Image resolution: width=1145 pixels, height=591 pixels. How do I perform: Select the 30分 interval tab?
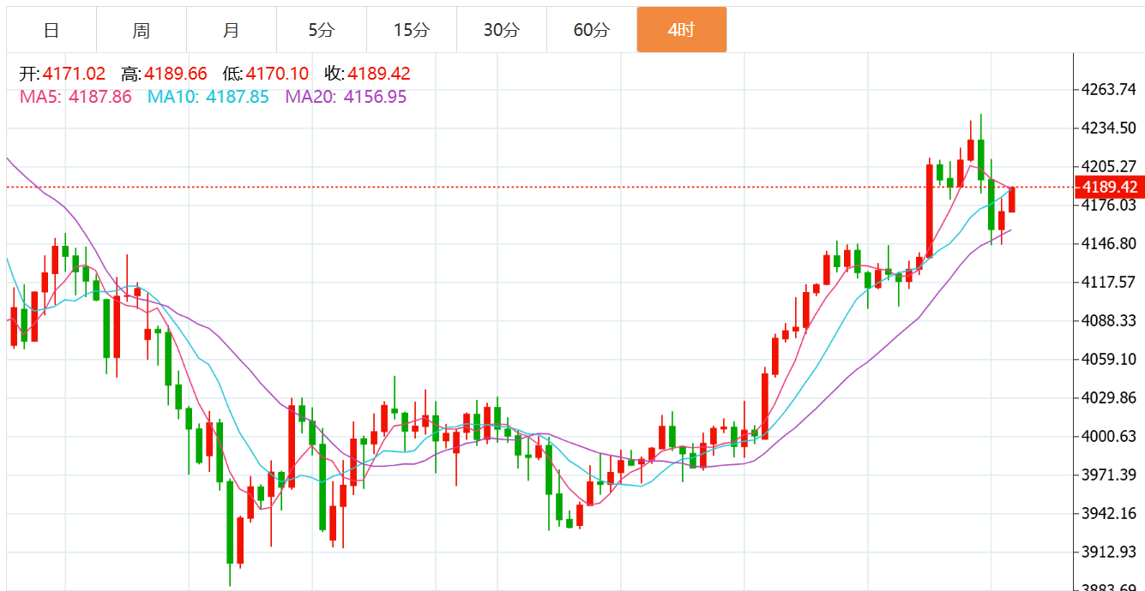point(502,30)
